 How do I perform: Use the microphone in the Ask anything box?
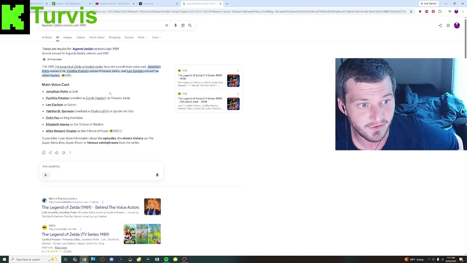point(157,175)
